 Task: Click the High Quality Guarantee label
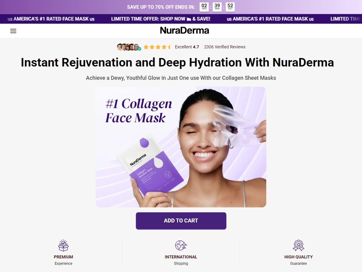299,260
